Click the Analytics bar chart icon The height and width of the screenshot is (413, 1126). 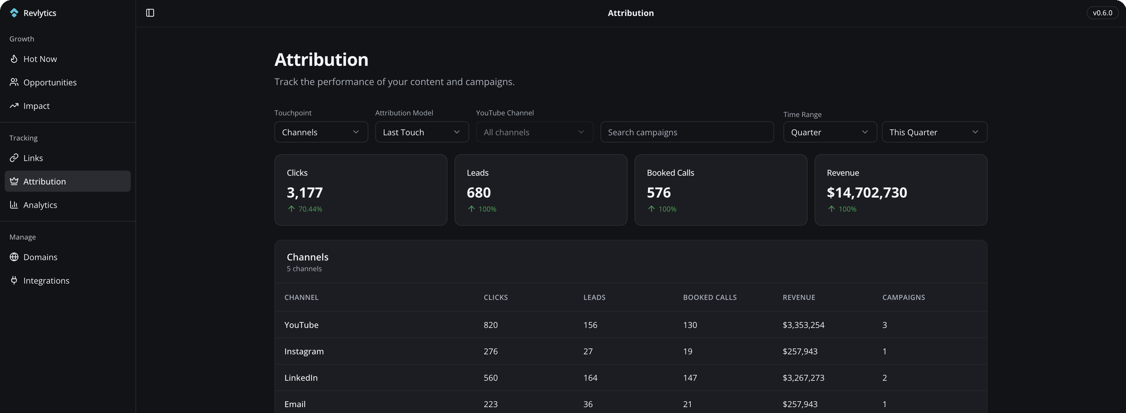(x=14, y=205)
